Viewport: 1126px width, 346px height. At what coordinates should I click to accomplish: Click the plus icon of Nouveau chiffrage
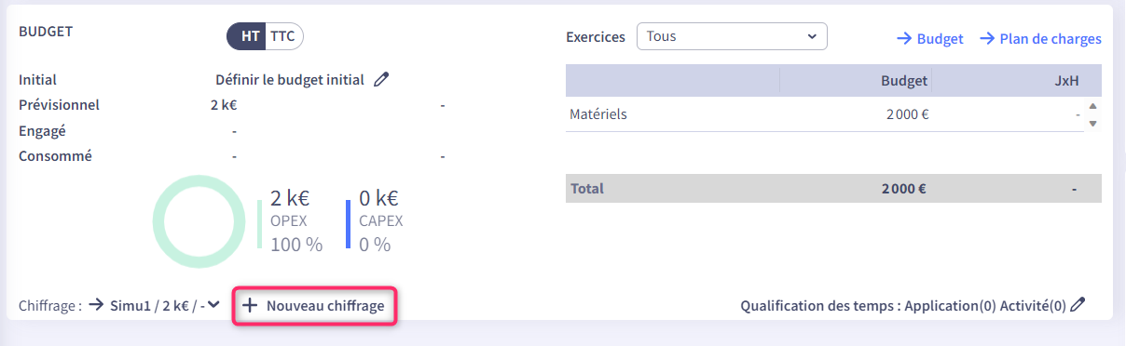(x=250, y=305)
